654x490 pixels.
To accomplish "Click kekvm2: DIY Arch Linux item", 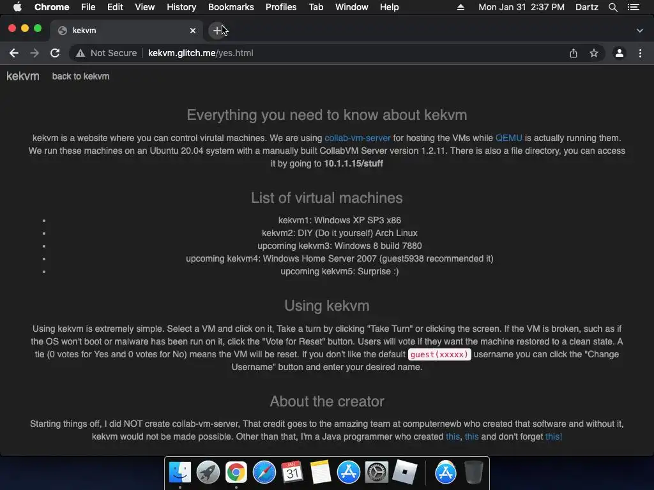I will point(340,233).
